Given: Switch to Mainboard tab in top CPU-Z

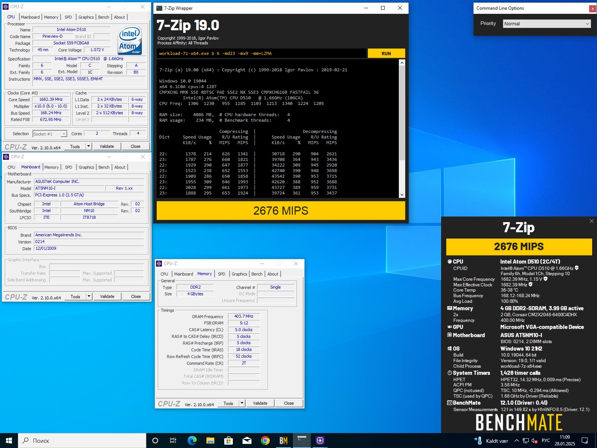Looking at the screenshot, I should (30, 17).
